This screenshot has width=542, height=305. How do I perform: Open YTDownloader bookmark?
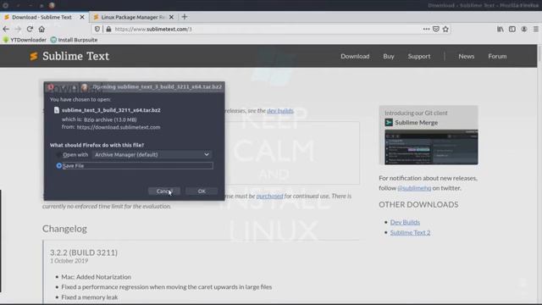[25, 40]
